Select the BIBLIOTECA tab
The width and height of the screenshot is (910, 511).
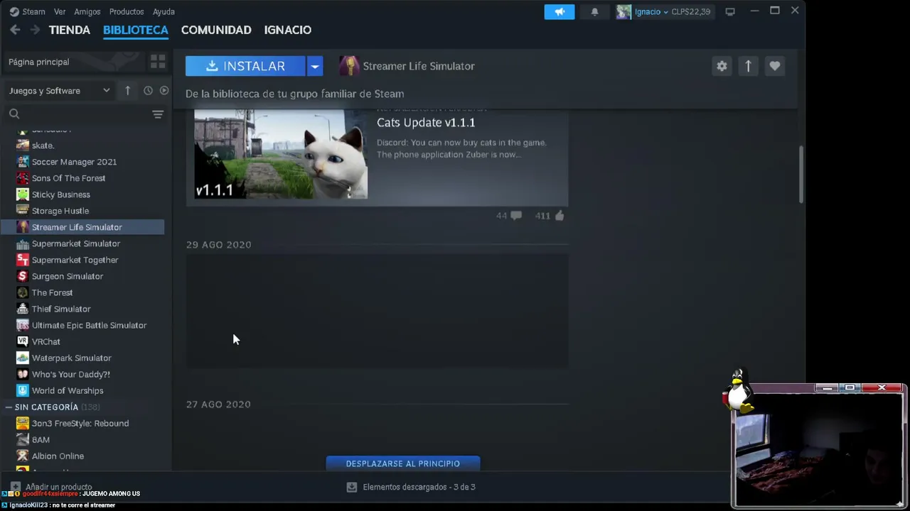(x=136, y=30)
